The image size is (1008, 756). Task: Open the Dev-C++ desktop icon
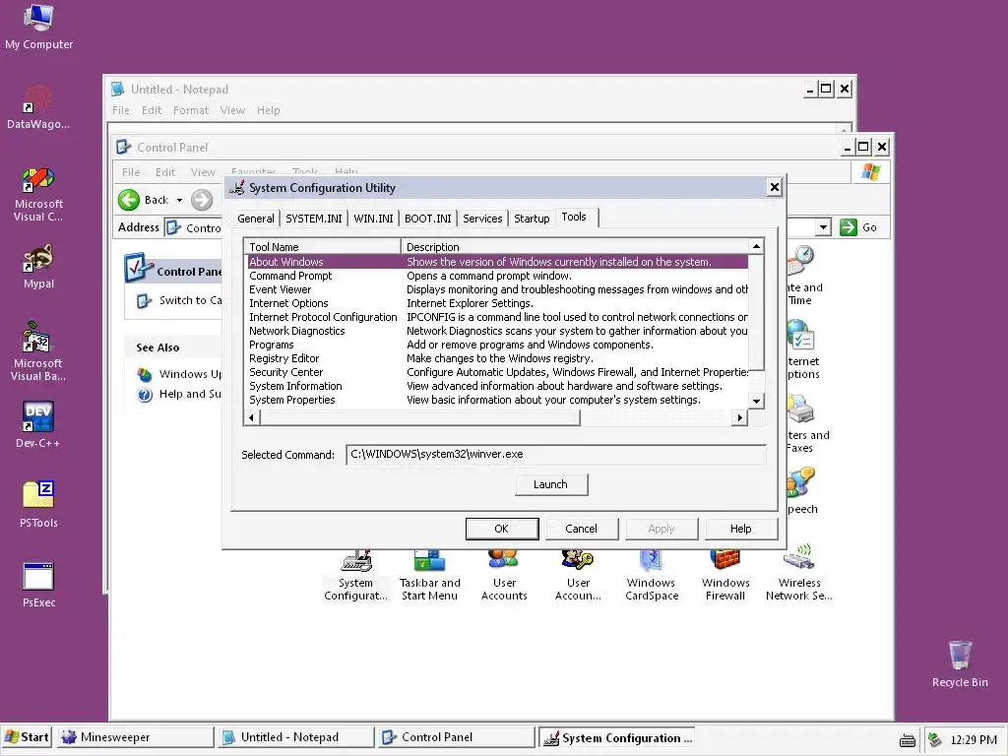(x=38, y=424)
